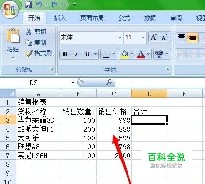Click the Name Box showing D3
Image resolution: width=205 pixels, height=184 pixels.
pos(34,83)
